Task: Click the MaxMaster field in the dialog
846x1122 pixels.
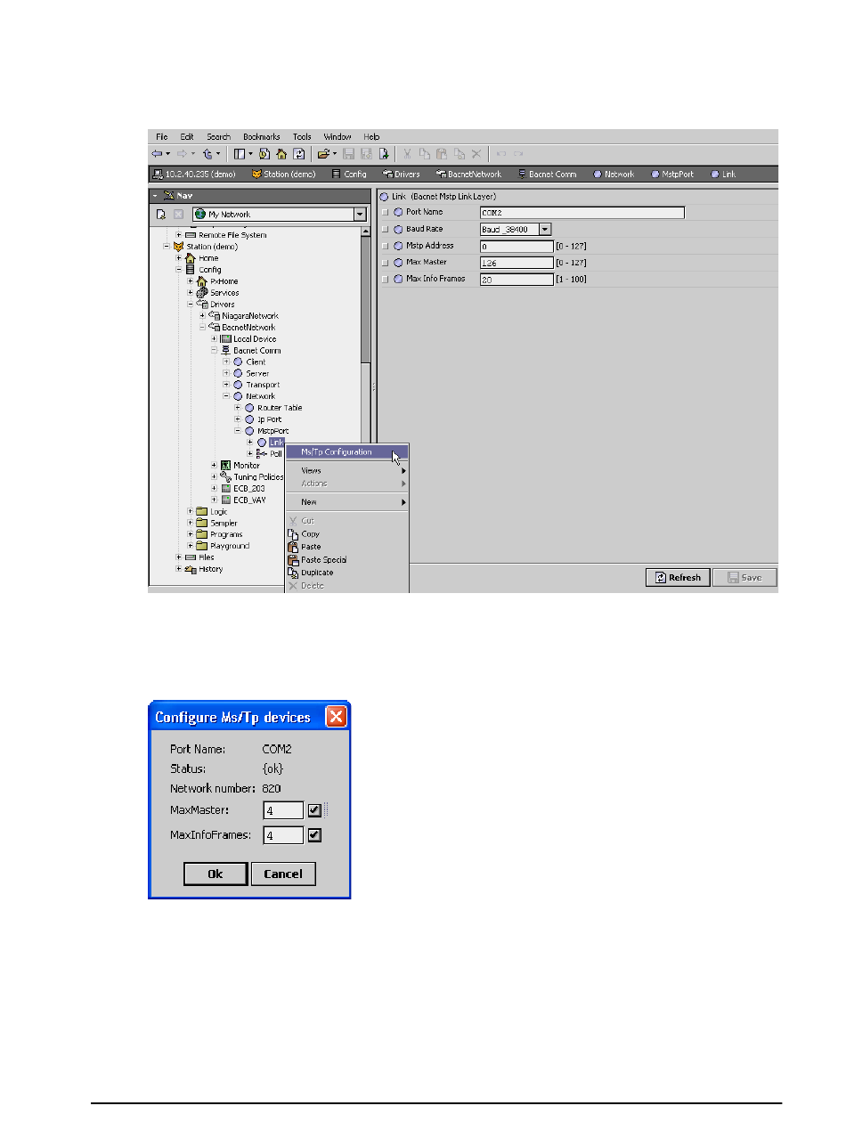Action: pyautogui.click(x=283, y=811)
